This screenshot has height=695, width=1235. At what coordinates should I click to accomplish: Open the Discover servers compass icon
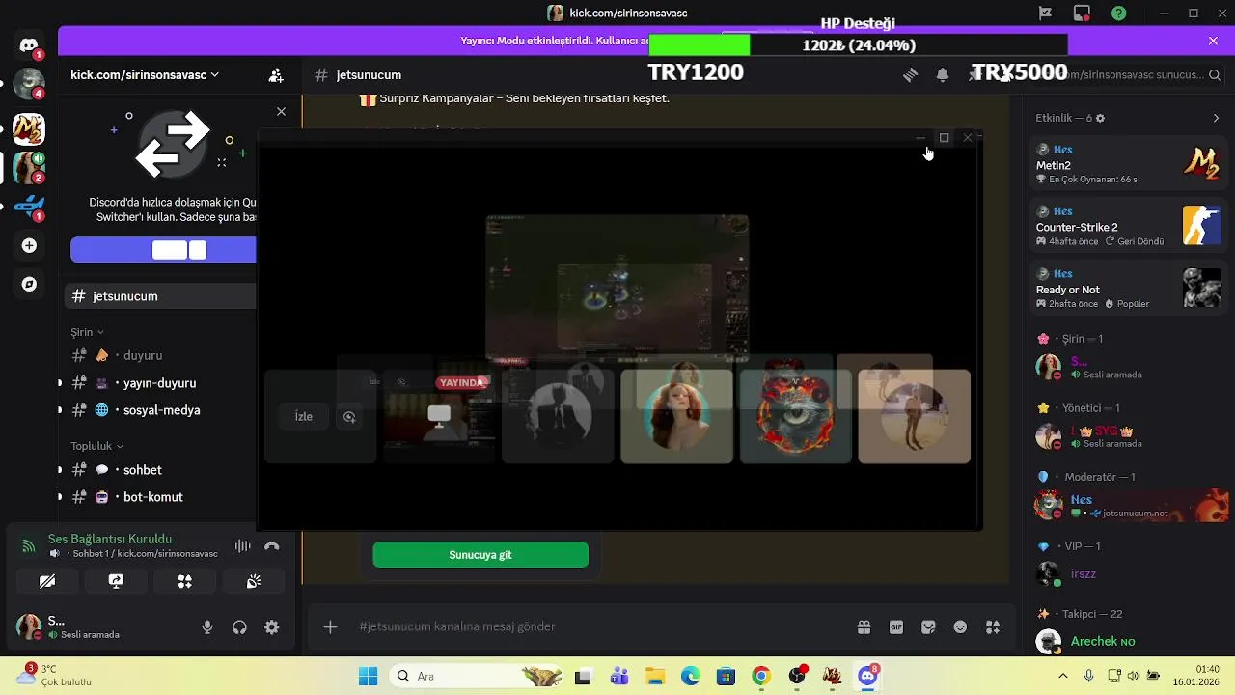point(29,284)
